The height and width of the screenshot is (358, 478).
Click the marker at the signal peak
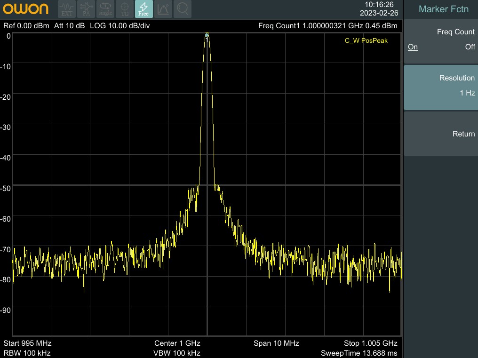[x=207, y=34]
